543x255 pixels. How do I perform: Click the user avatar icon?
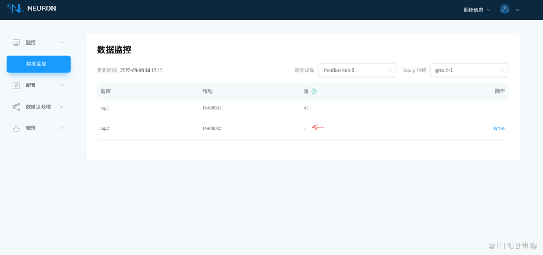[x=505, y=9]
